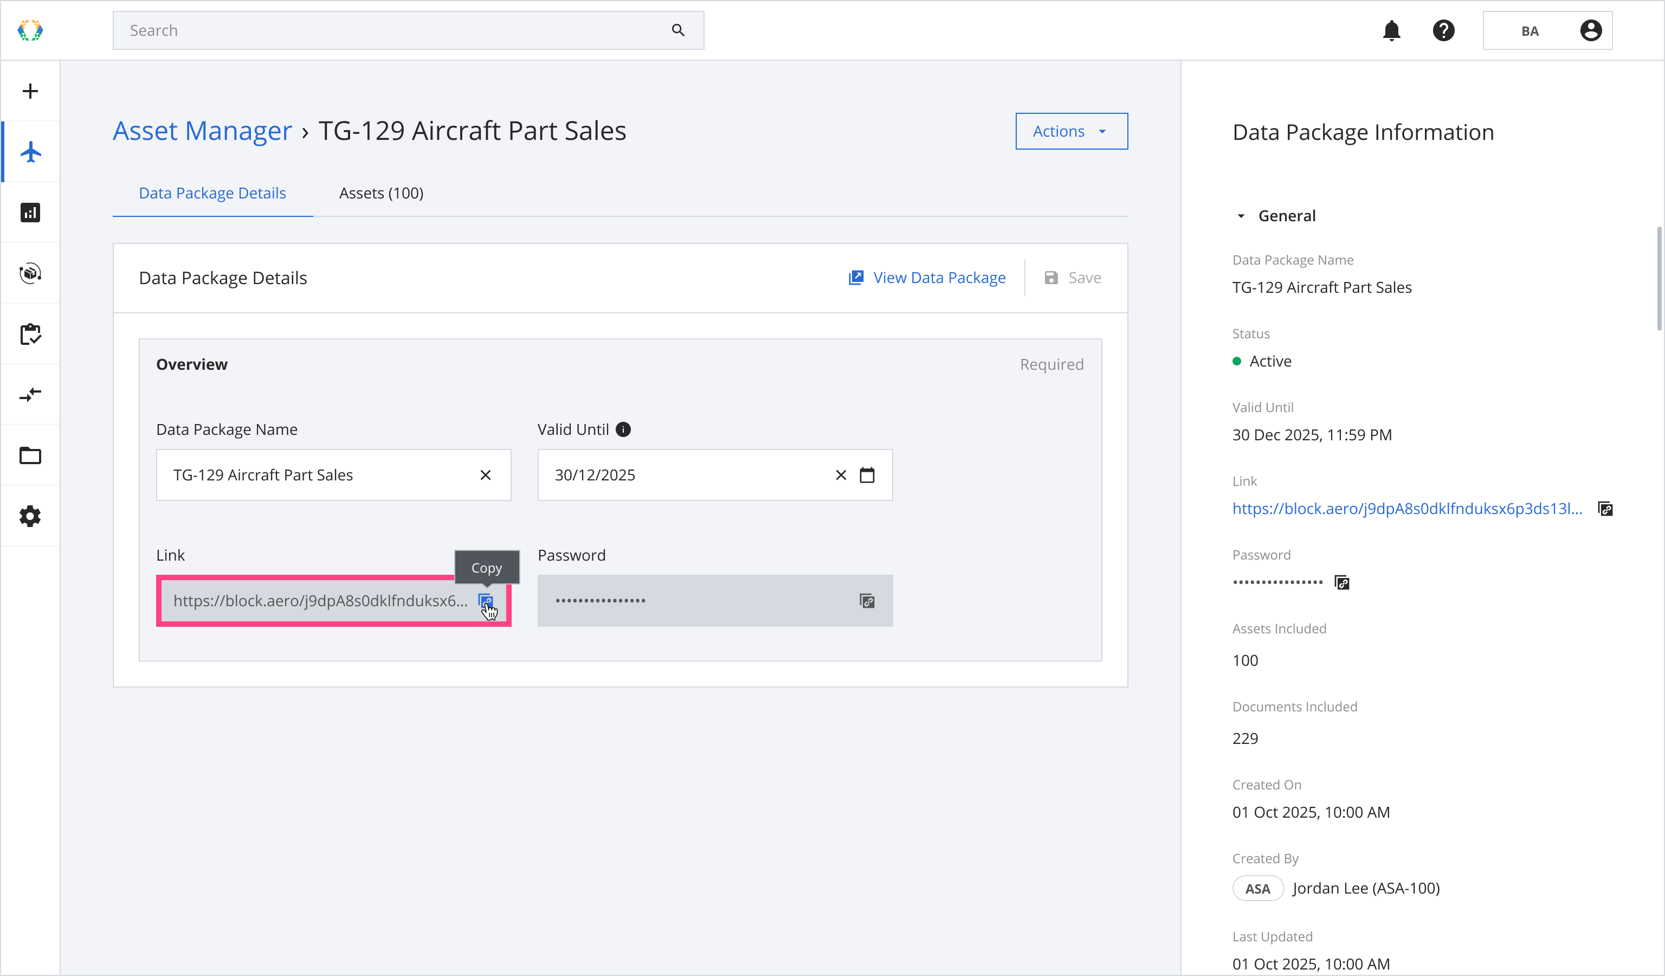The width and height of the screenshot is (1665, 976).
Task: Open the Valid Until calendar picker
Action: coord(867,475)
